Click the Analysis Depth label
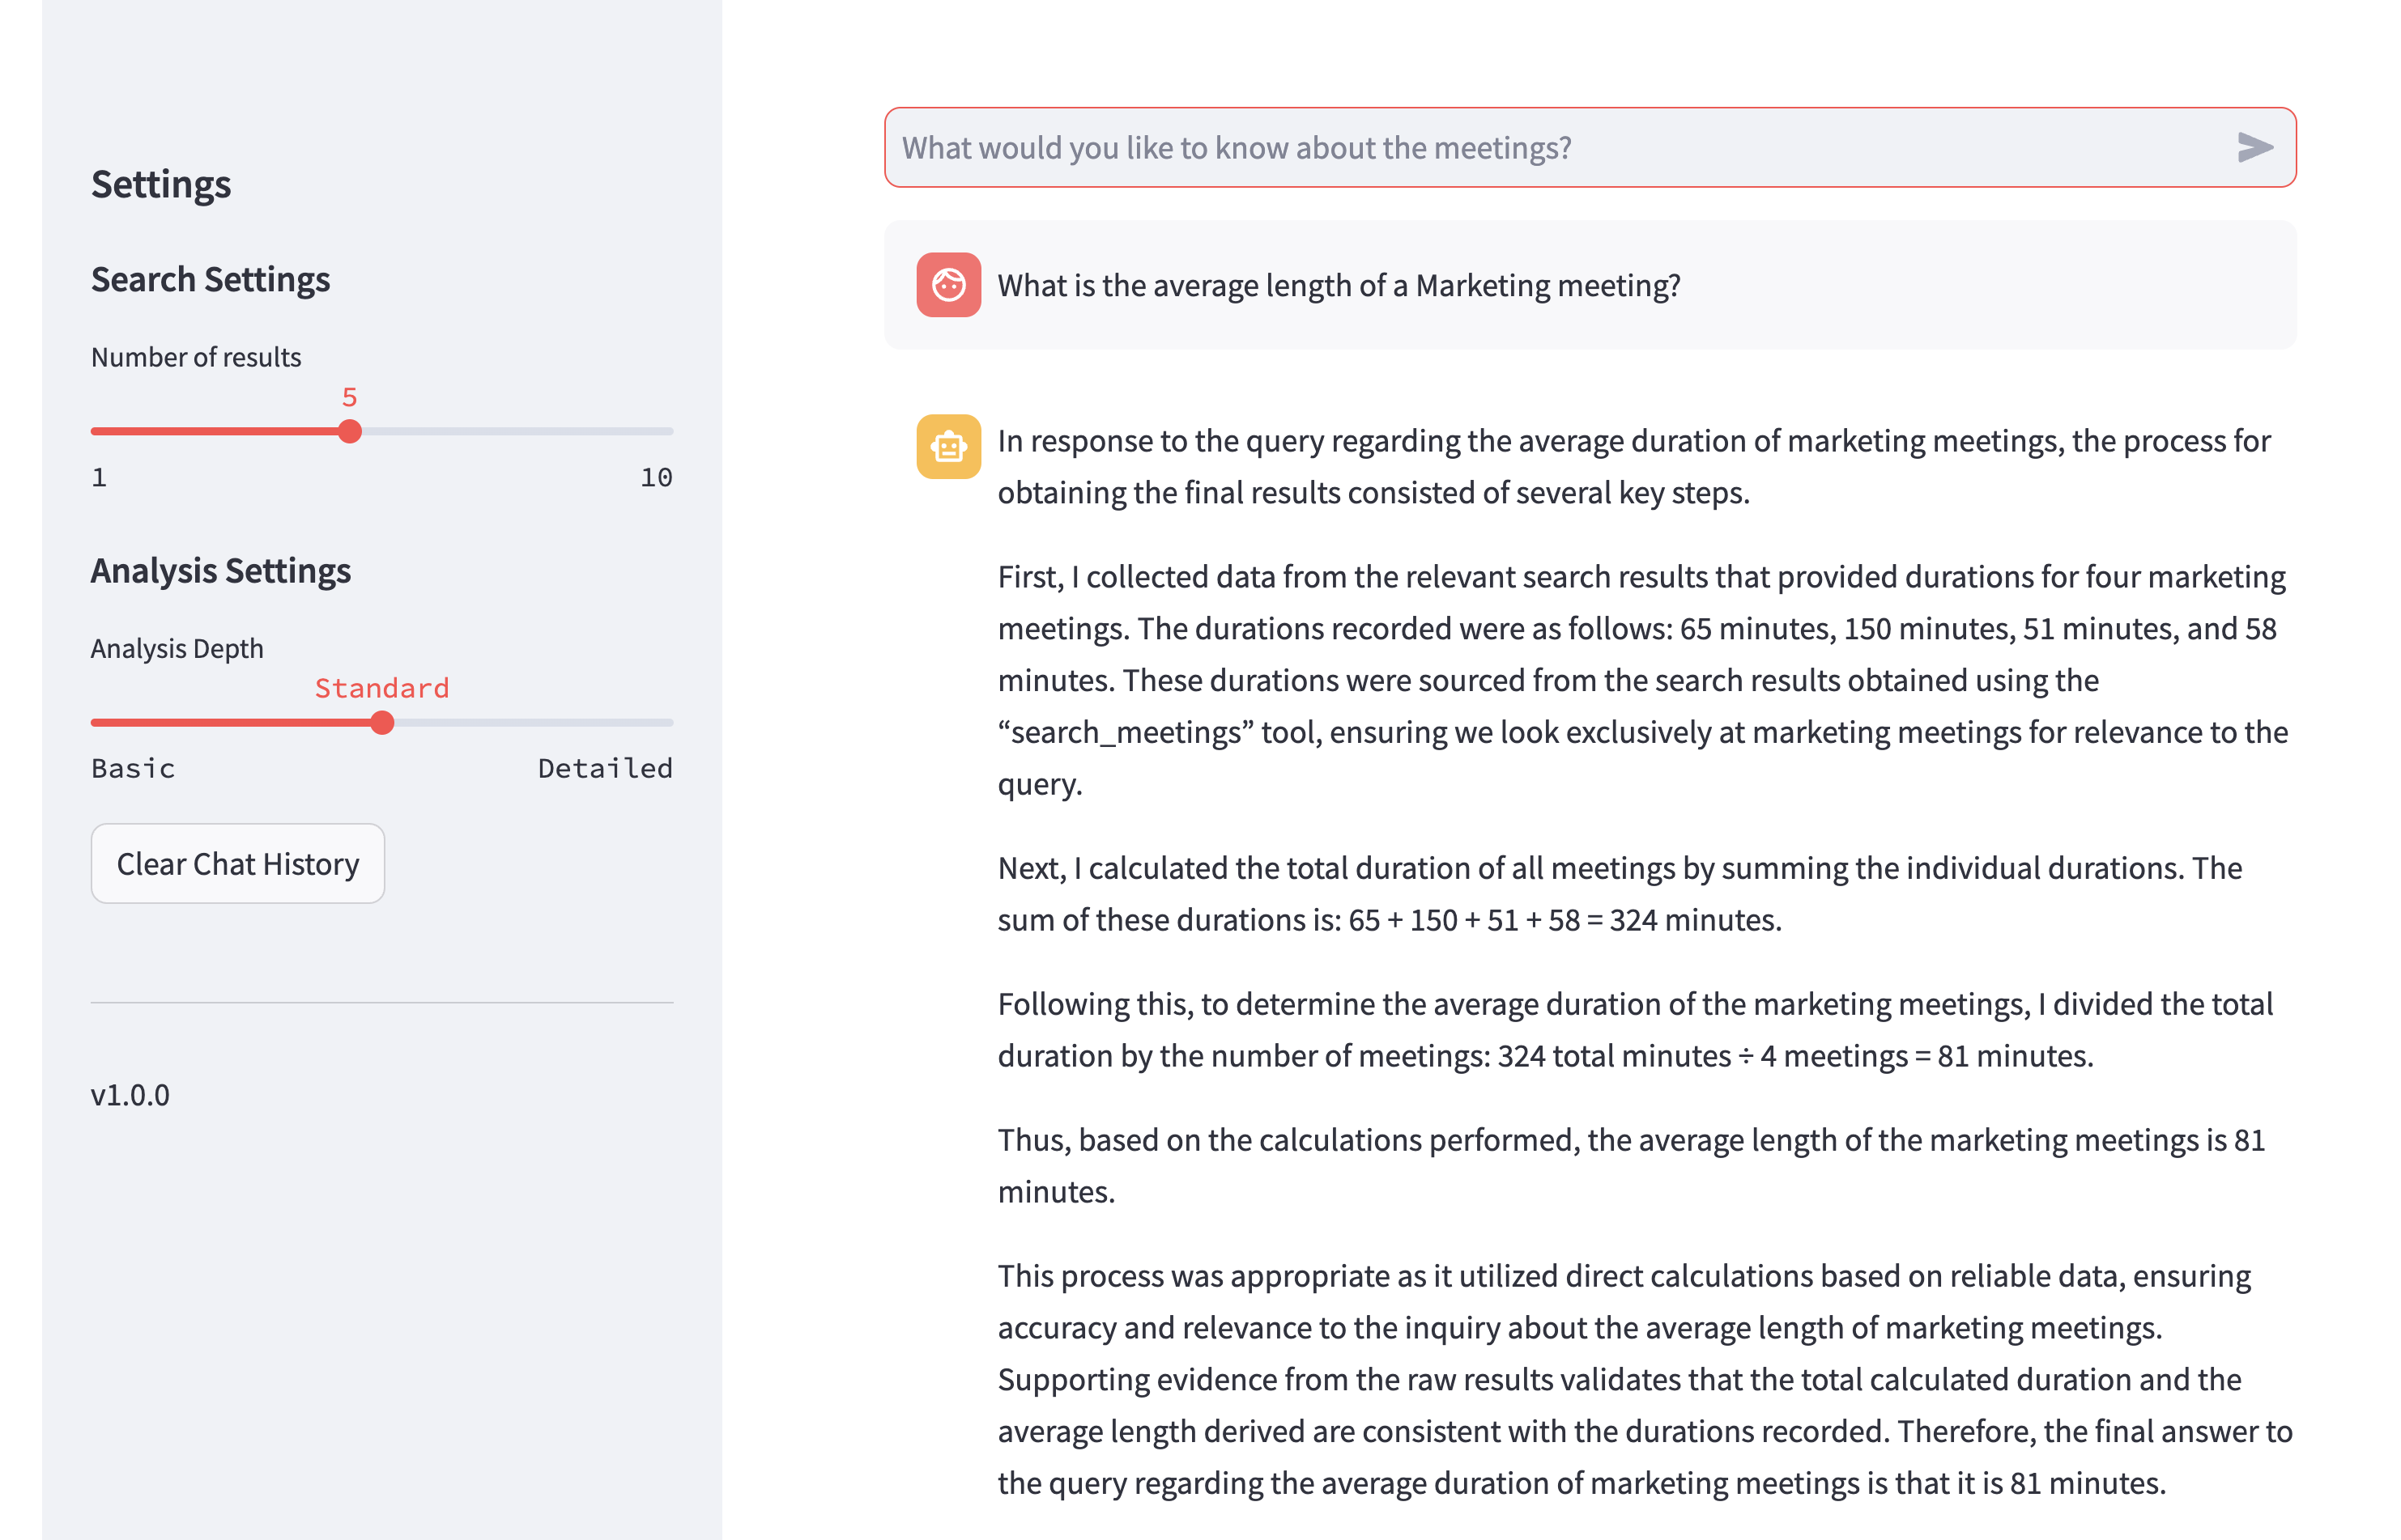 [x=177, y=648]
